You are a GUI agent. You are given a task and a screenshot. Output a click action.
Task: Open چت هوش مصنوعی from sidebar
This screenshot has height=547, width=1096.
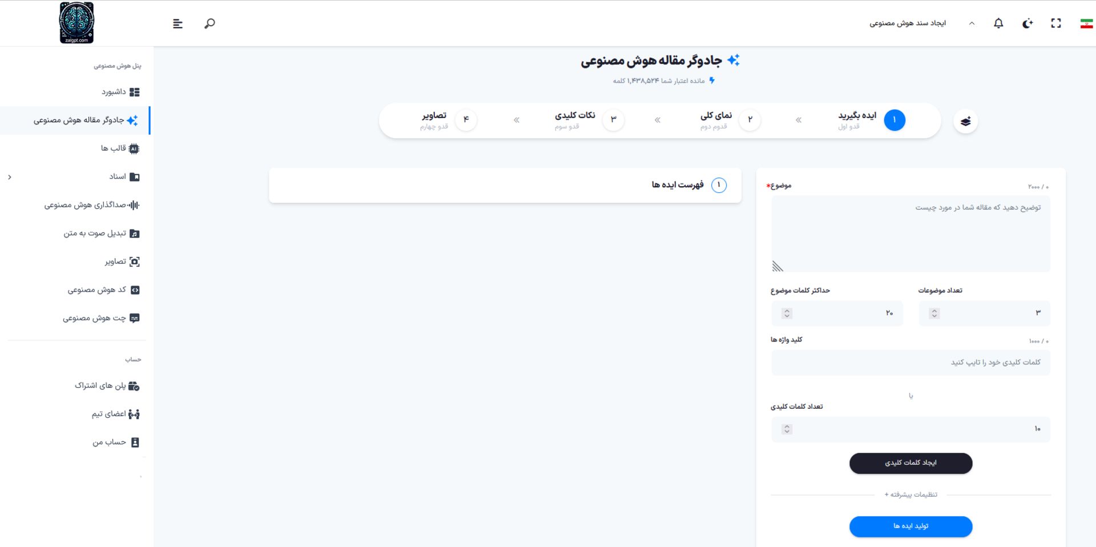(101, 317)
